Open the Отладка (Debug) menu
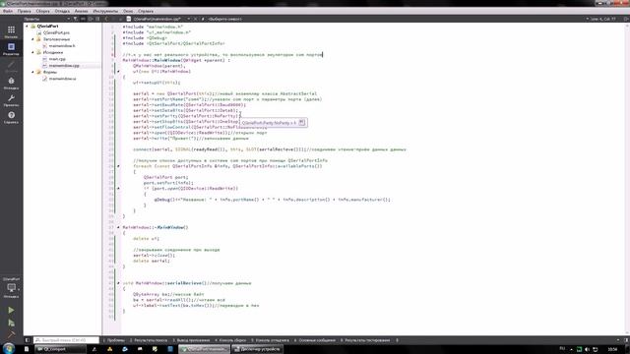 click(x=62, y=11)
